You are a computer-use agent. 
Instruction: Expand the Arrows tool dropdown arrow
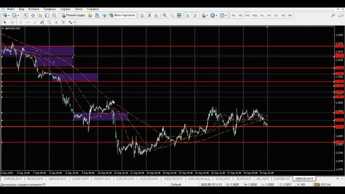click(x=74, y=22)
